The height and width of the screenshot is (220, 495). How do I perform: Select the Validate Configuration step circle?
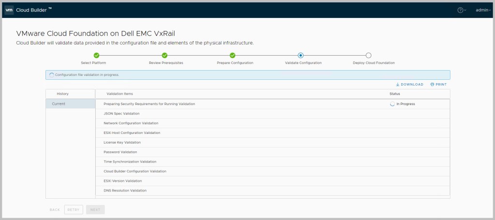coord(301,56)
